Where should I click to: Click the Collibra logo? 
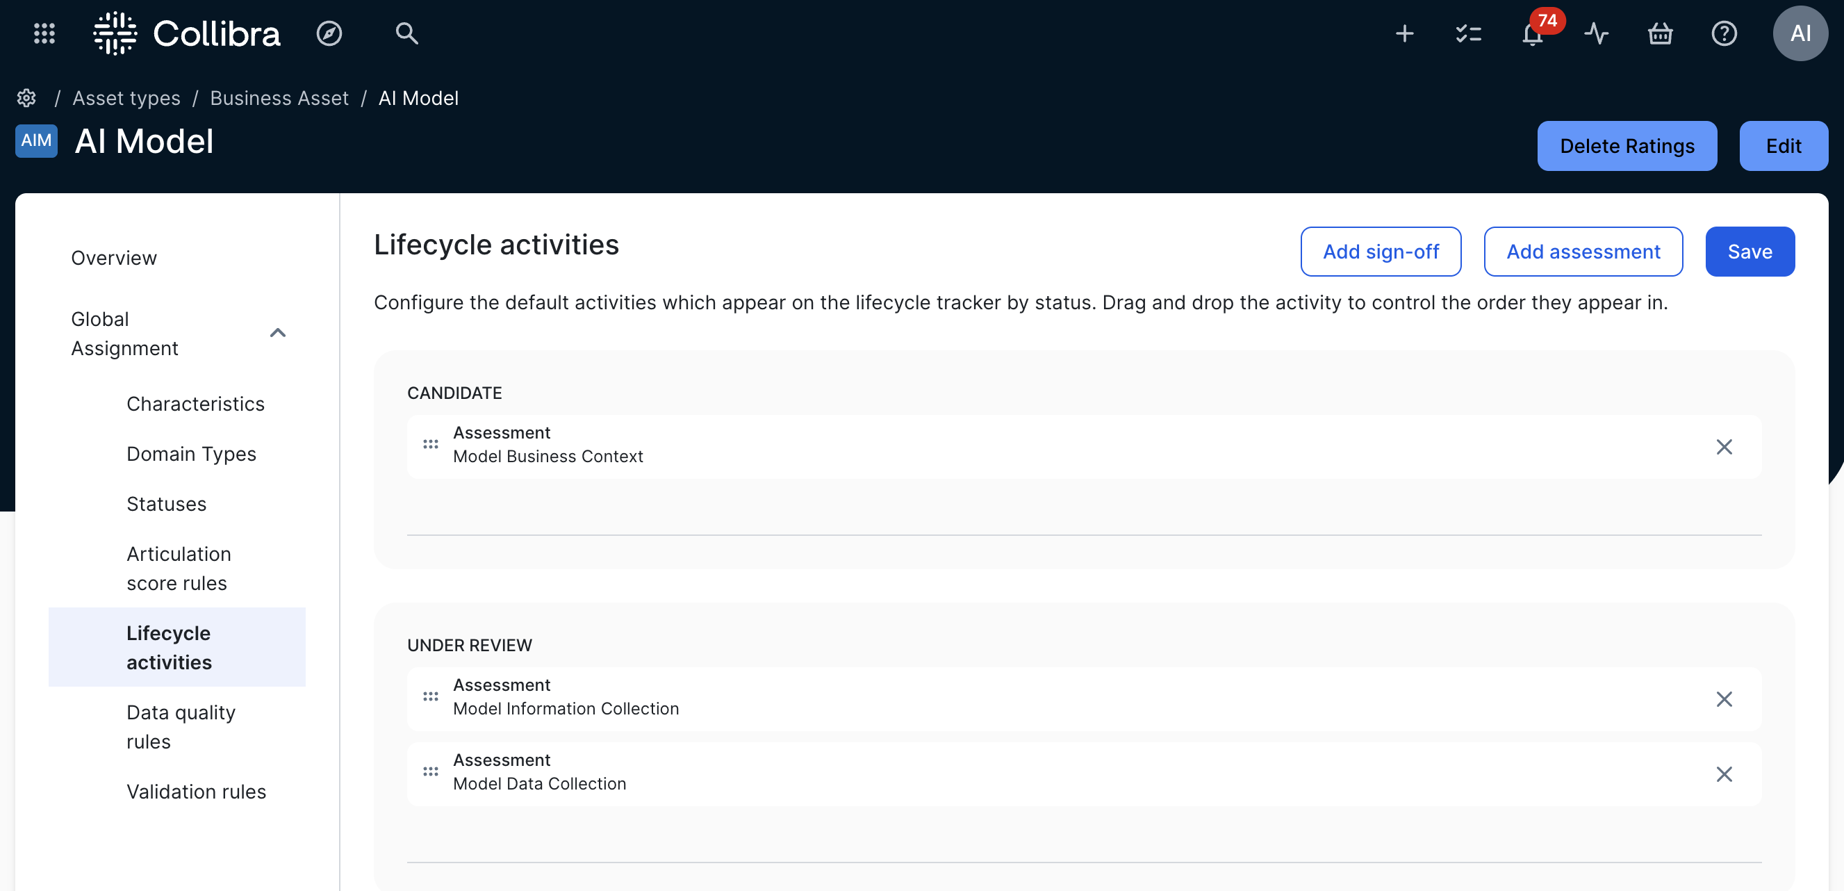tap(187, 33)
